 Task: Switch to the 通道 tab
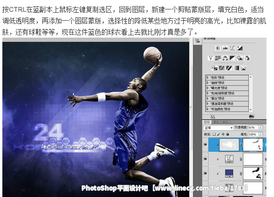(x=216, y=122)
